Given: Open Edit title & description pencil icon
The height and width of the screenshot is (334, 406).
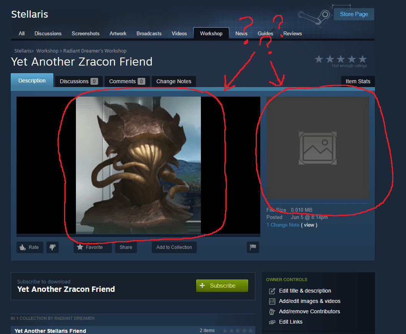Looking at the screenshot, I should click(x=271, y=291).
